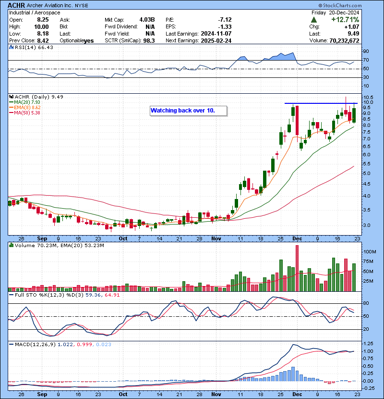Click the SCTR (SmlCap) value 98.3
The image size is (384, 399).
point(149,41)
